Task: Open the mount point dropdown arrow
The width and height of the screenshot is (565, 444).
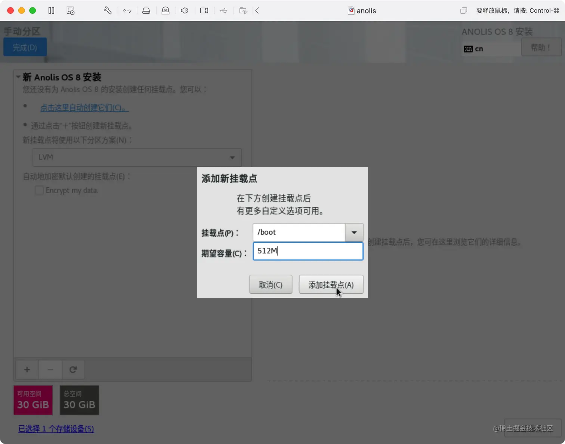Action: (x=354, y=232)
